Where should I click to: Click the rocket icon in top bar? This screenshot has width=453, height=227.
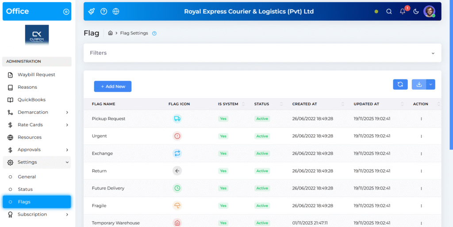92,11
